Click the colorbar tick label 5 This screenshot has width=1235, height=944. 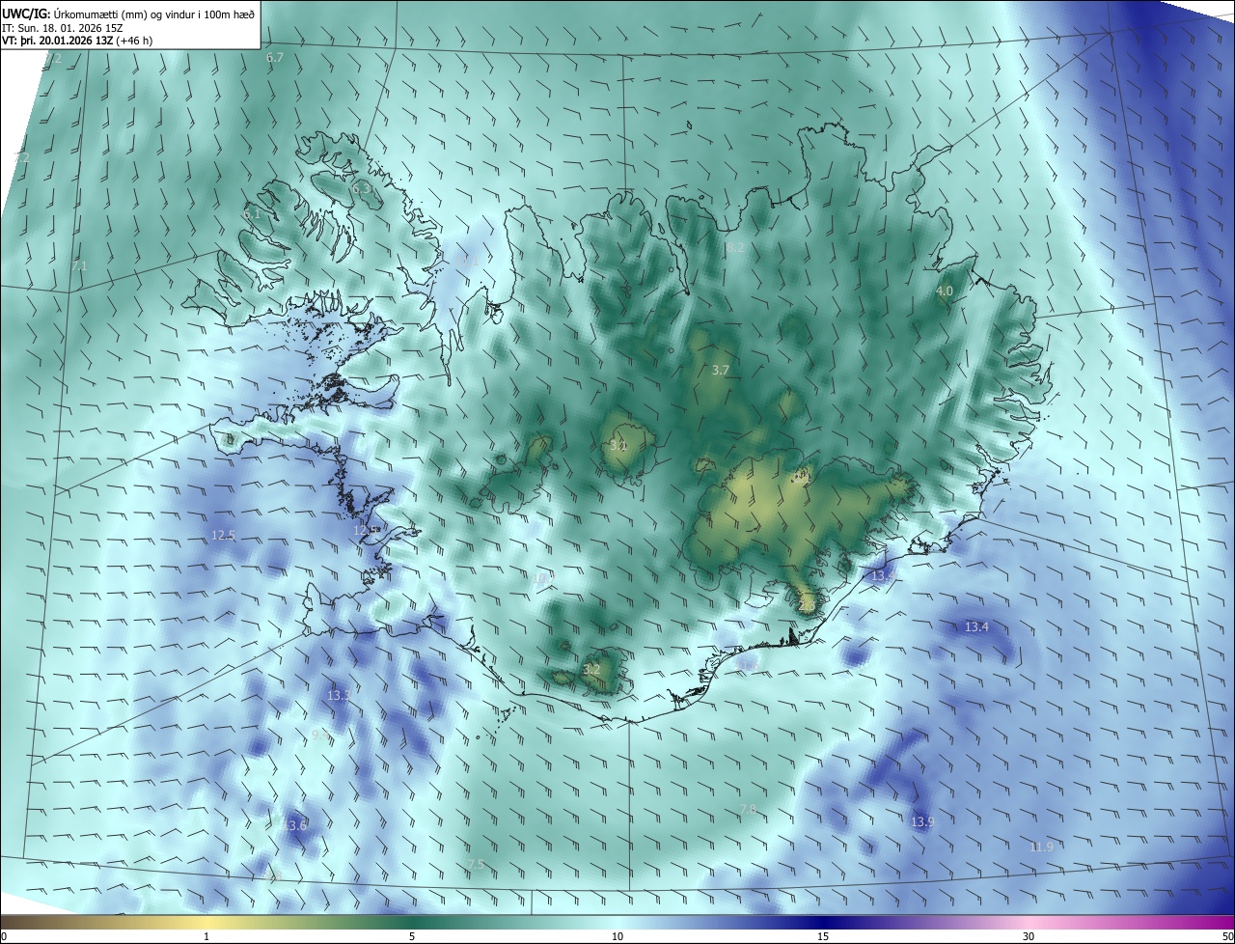pos(412,936)
